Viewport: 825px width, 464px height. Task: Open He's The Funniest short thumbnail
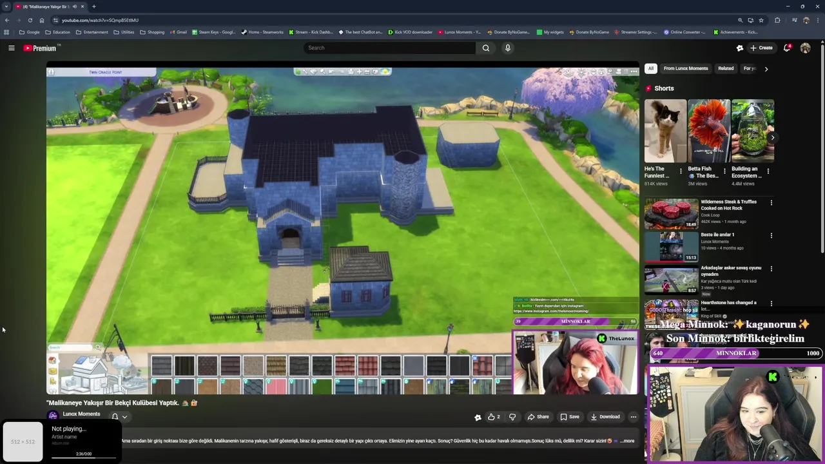665,131
